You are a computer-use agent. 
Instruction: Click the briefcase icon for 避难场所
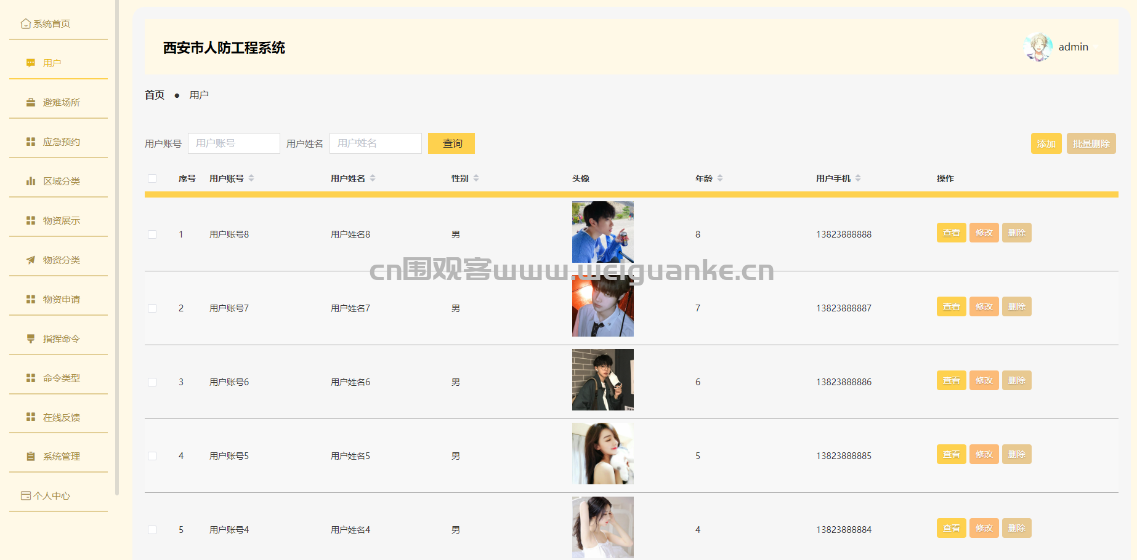click(x=31, y=102)
